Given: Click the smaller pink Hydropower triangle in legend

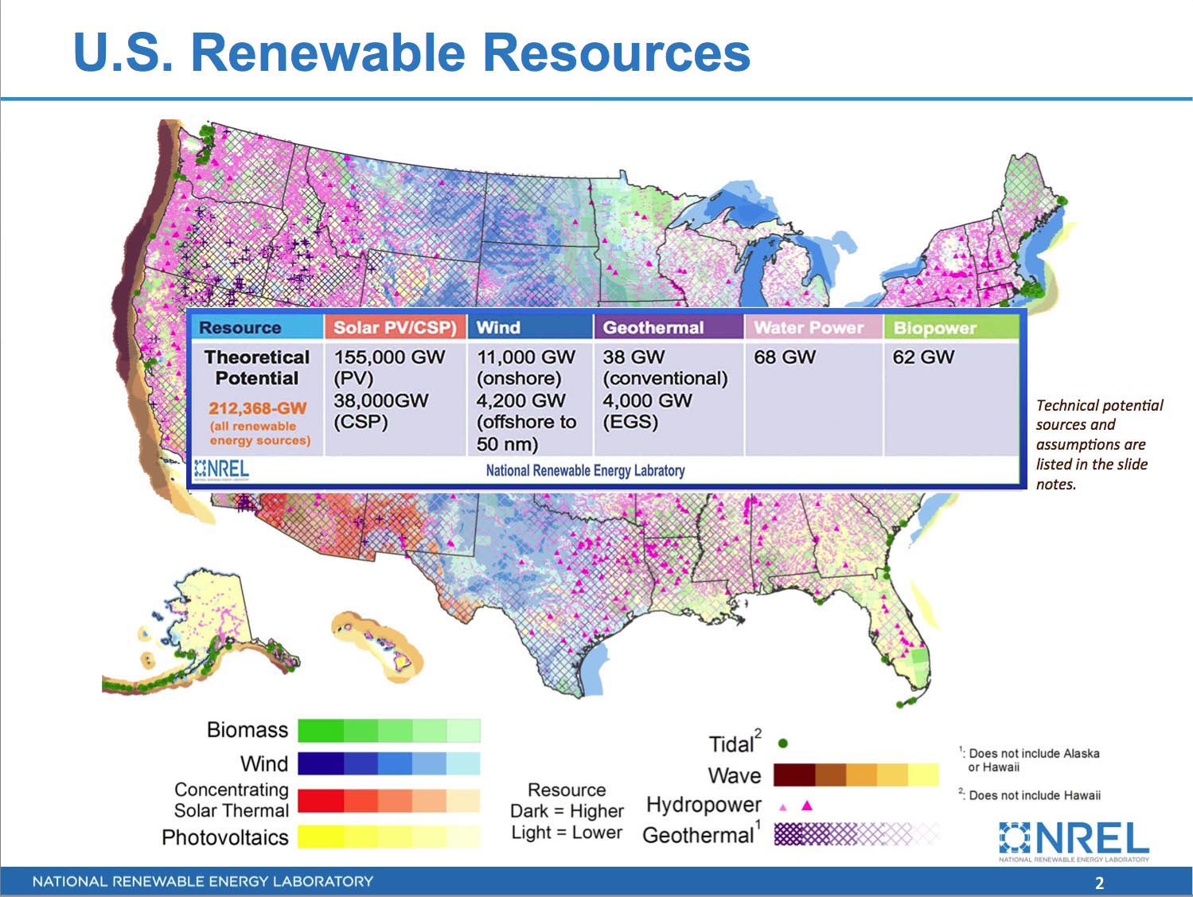Looking at the screenshot, I should 783,806.
